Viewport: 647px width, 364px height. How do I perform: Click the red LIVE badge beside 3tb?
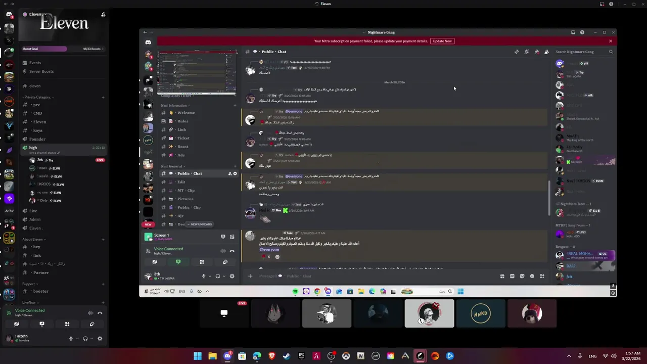(100, 160)
